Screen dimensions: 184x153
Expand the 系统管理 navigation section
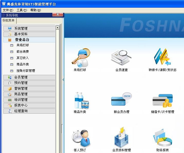click(x=29, y=28)
